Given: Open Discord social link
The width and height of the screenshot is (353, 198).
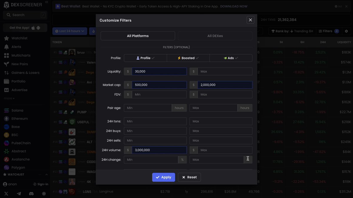Looking at the screenshot, I should pyautogui.click(x=31, y=194).
